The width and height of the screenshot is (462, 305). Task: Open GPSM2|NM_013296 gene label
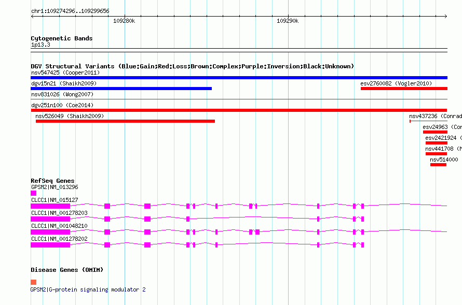pyautogui.click(x=55, y=187)
